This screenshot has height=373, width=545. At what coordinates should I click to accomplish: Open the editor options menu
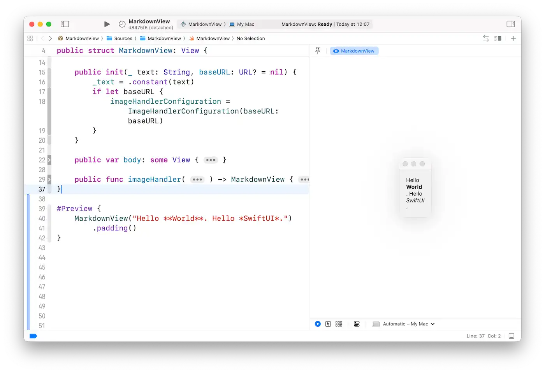tap(498, 39)
